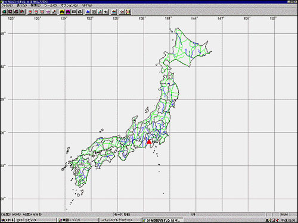
Task: Click the magenta binoculars search icon
Action: click(68, 12)
